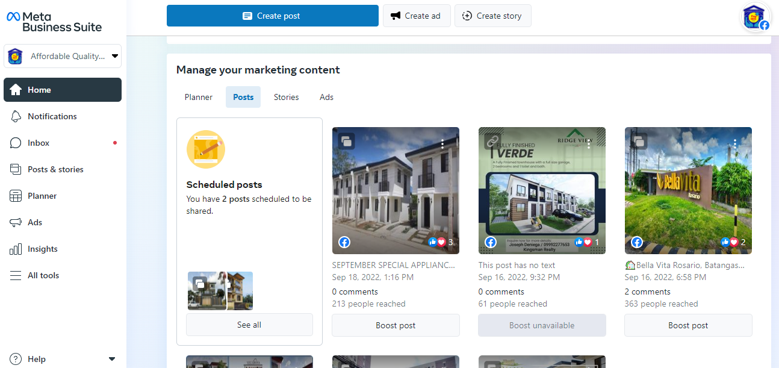
Task: Open the Notifications bell icon
Action: [x=16, y=116]
